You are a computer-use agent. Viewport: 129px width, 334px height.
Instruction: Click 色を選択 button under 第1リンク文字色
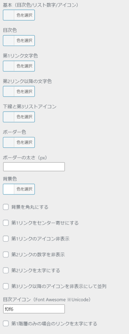24,66
